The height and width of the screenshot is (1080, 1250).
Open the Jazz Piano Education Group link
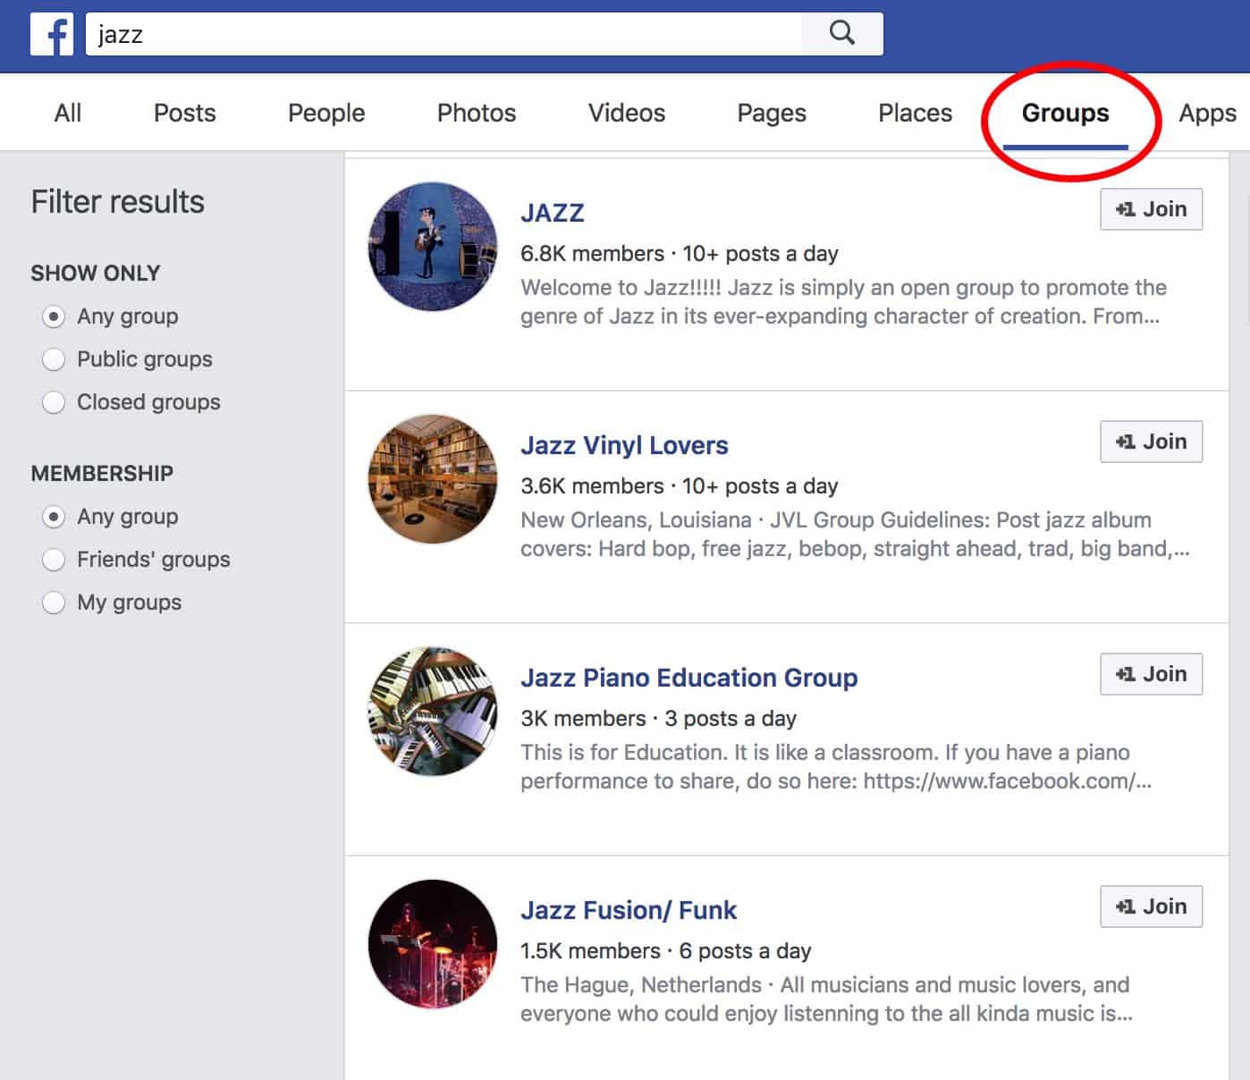(689, 678)
